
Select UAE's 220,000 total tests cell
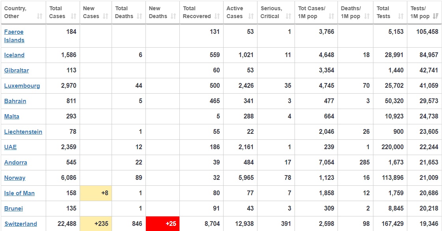coord(392,147)
